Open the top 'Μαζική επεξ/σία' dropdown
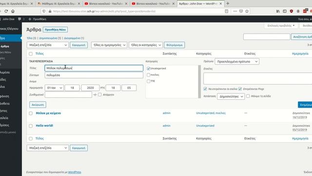This screenshot has height=176, width=312. coord(48,45)
